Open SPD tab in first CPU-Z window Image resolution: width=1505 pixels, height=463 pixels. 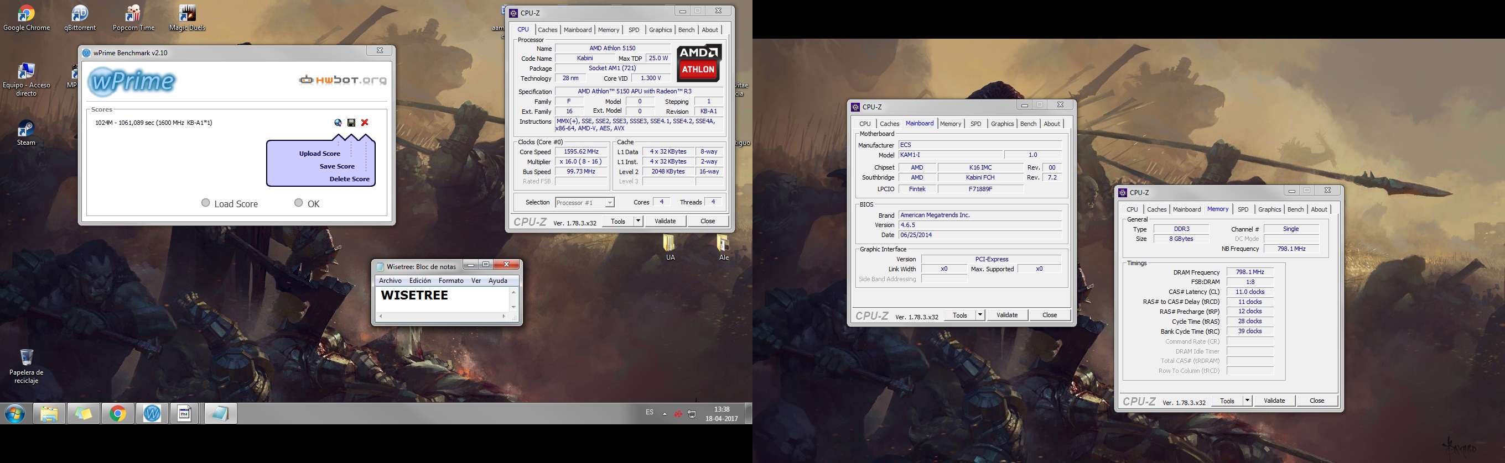pos(634,30)
